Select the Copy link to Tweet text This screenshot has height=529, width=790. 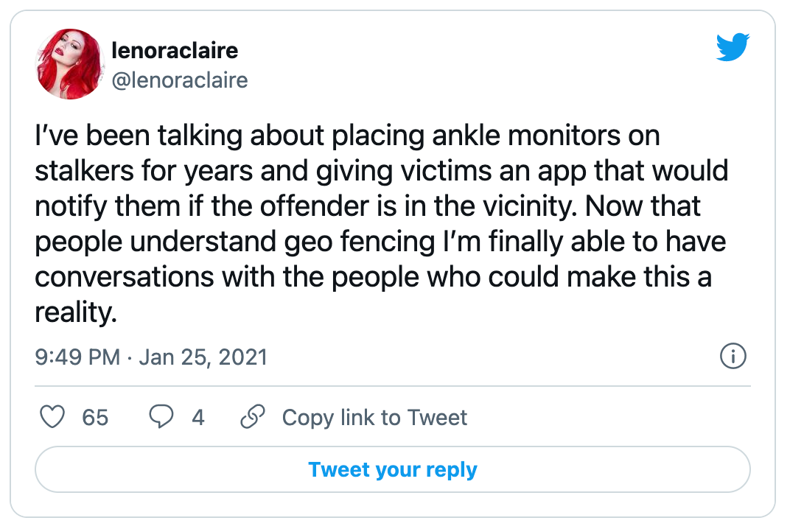click(374, 418)
